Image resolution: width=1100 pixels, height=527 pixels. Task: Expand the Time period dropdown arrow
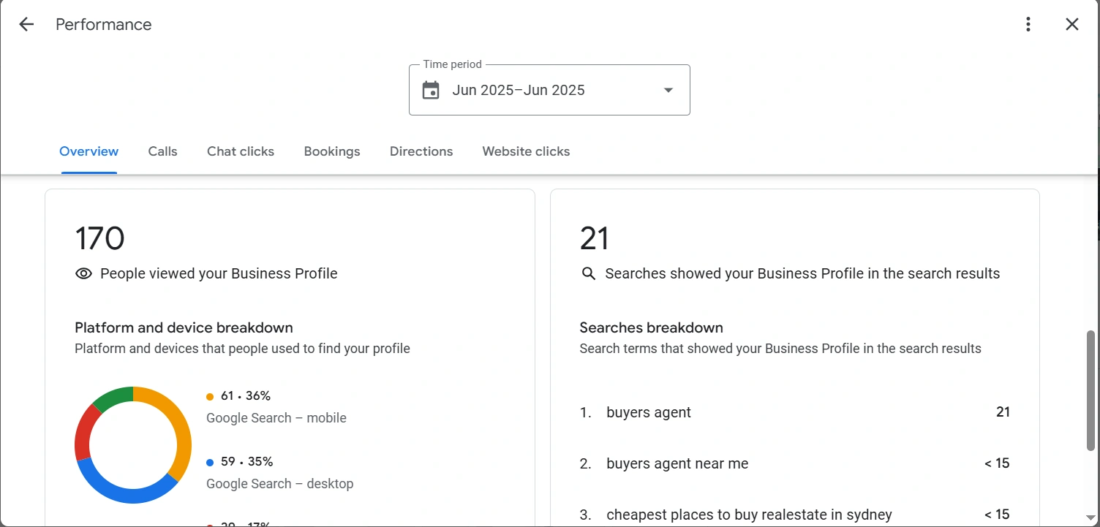(668, 91)
